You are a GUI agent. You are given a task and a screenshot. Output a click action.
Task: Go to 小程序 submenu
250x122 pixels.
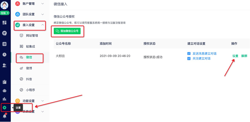point(30,90)
